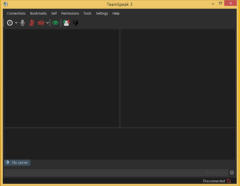
Task: Click the Disconnected status text
Action: tap(214, 181)
